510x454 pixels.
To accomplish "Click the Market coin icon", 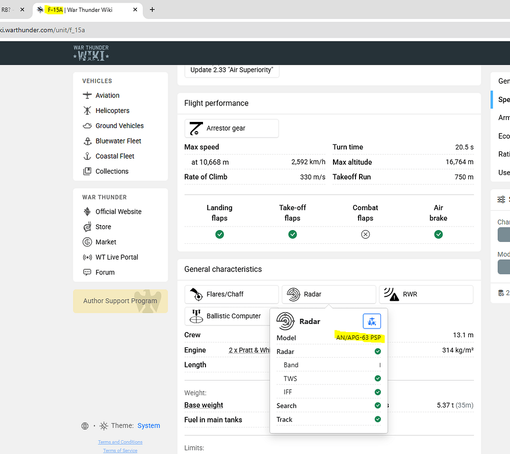I will click(x=87, y=242).
